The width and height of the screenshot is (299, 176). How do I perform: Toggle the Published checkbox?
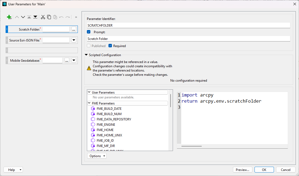(89, 46)
